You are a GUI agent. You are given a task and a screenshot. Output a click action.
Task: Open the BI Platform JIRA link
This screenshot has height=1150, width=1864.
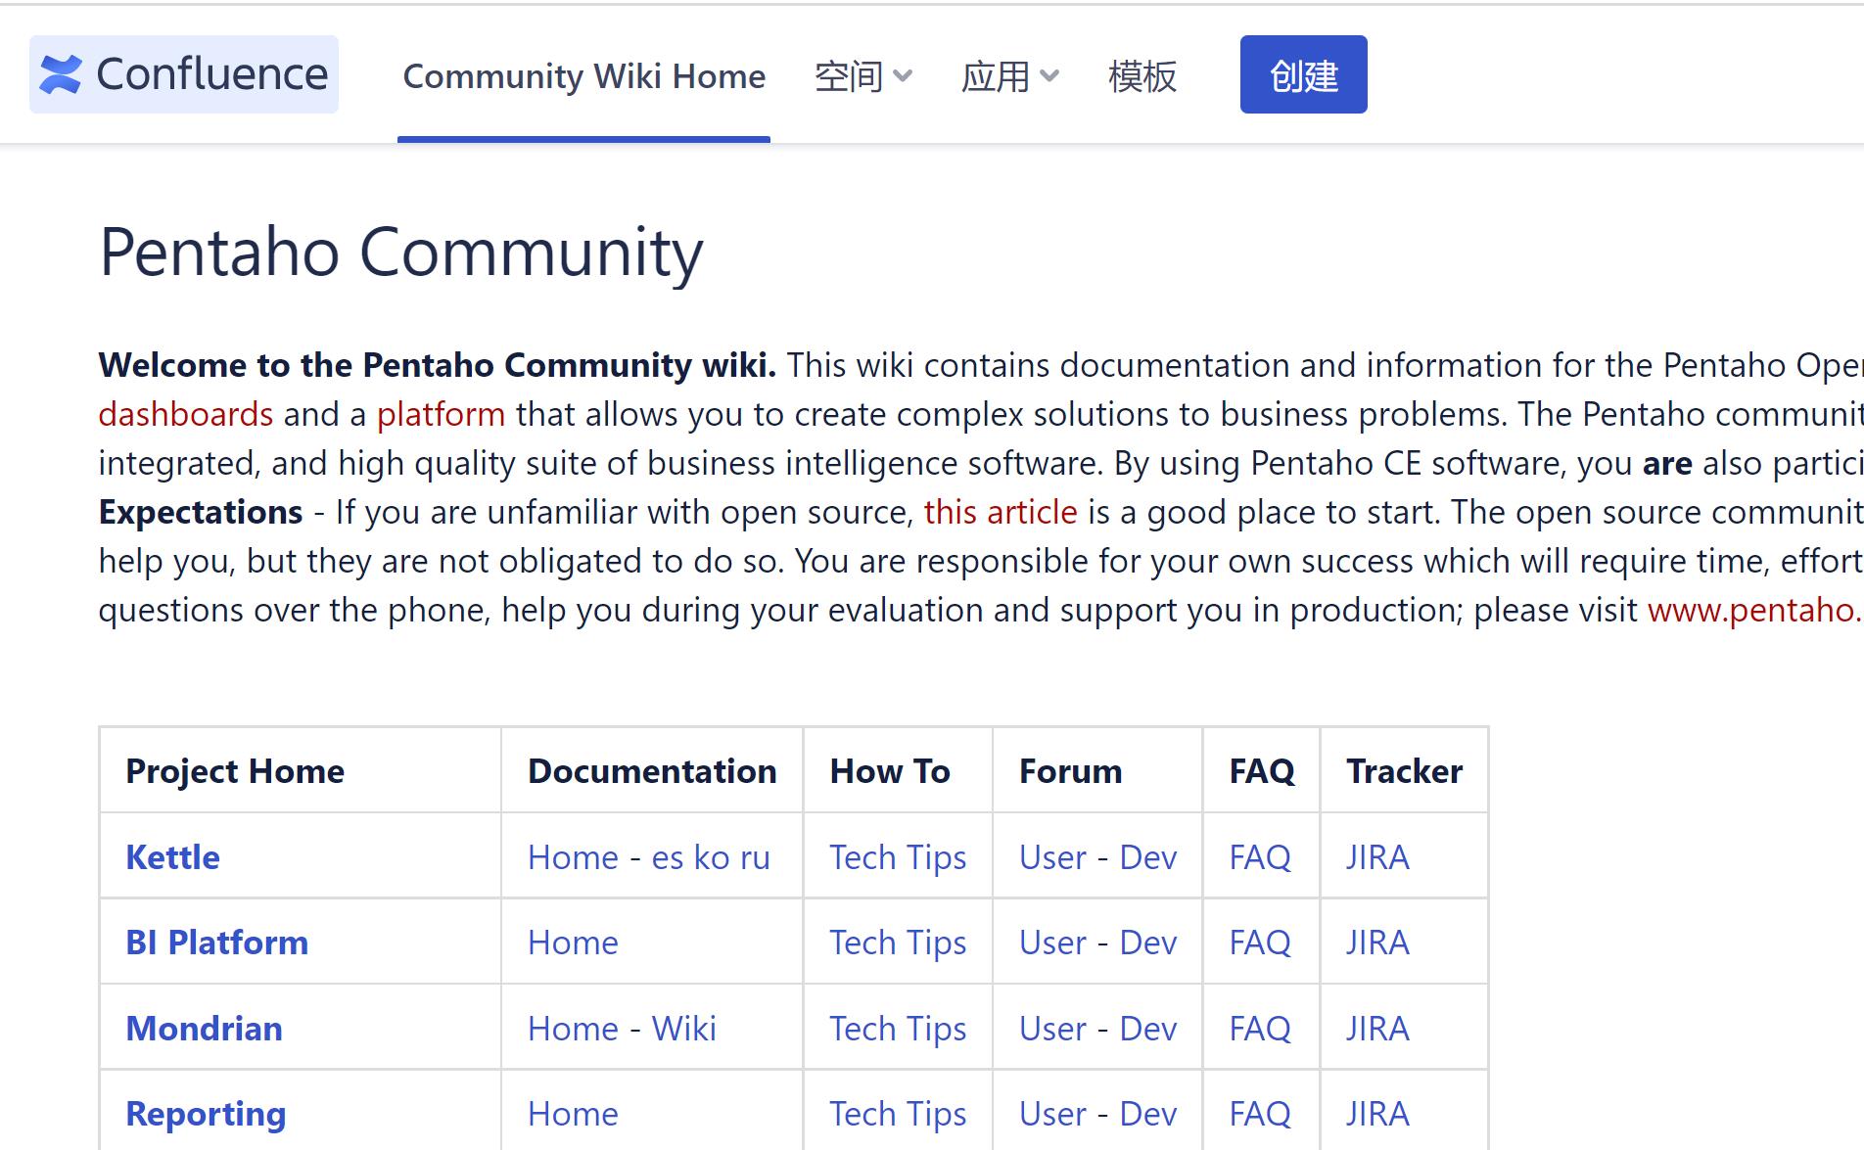[1377, 943]
